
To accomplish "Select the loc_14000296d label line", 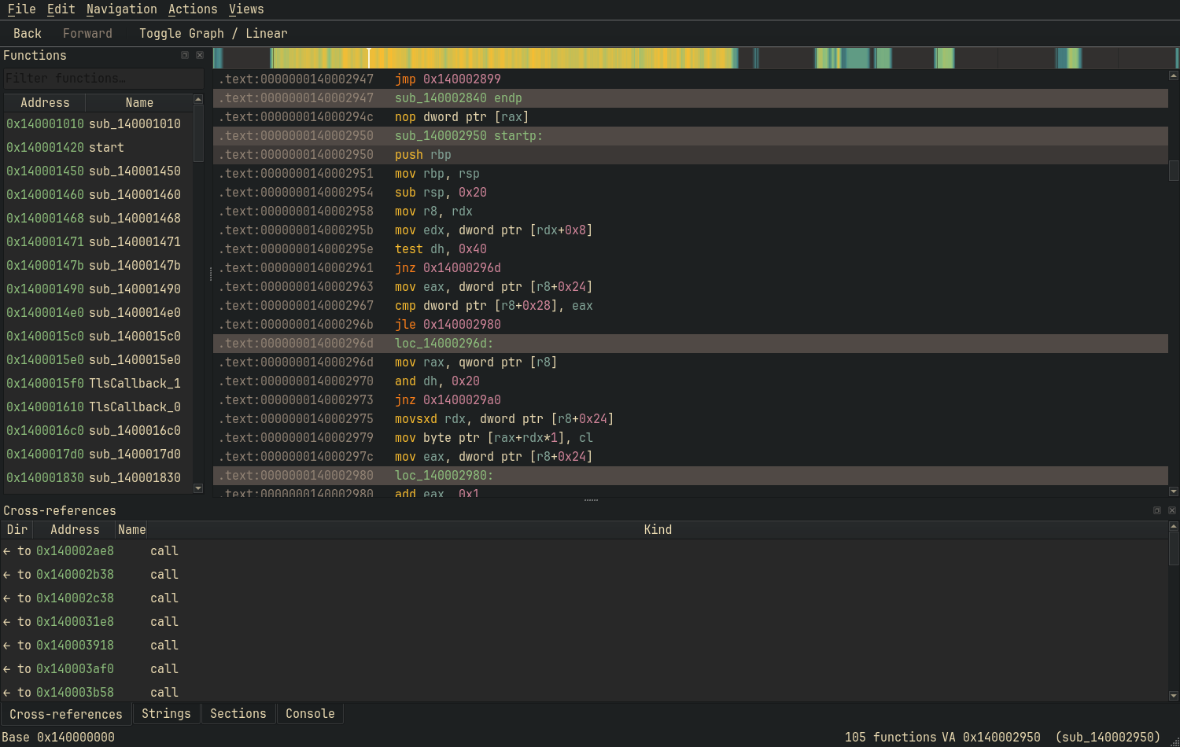I will 691,344.
